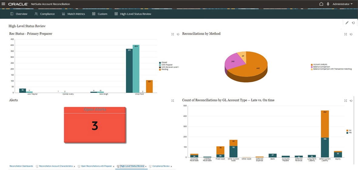Click the Open Alerts tile showing 3
Image resolution: width=358 pixels, height=178 pixels.
tap(95, 125)
